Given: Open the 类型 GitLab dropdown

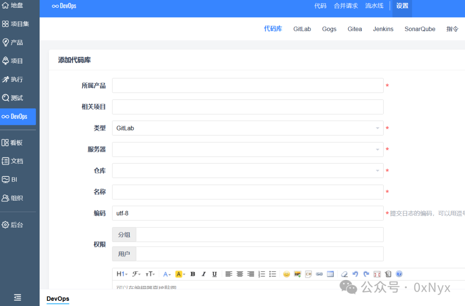Looking at the screenshot, I should click(x=248, y=128).
